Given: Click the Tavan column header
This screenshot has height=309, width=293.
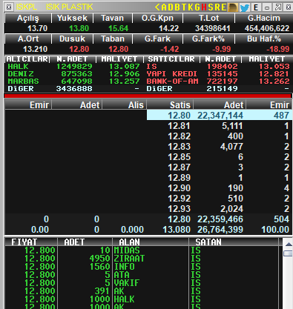Looking at the screenshot, I should coord(113,18).
